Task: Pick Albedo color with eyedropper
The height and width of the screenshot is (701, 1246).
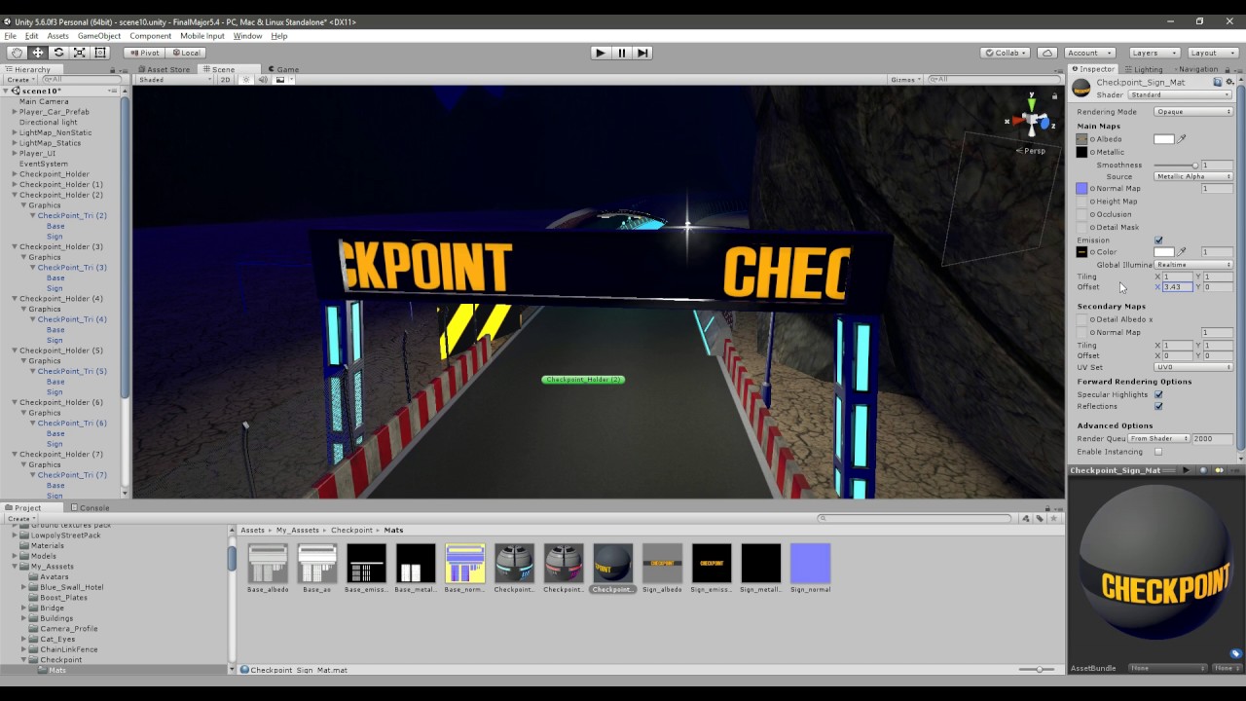Action: coord(1182,139)
